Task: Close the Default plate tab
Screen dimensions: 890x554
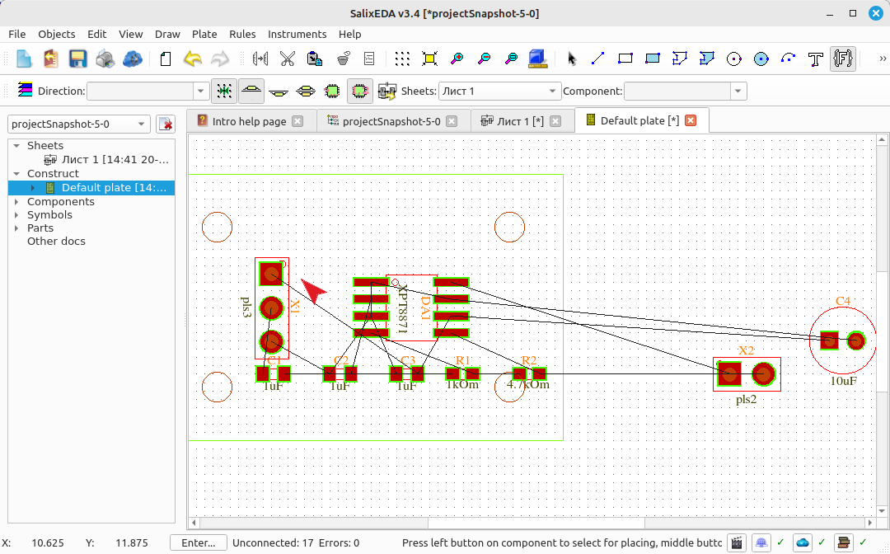Action: click(691, 120)
